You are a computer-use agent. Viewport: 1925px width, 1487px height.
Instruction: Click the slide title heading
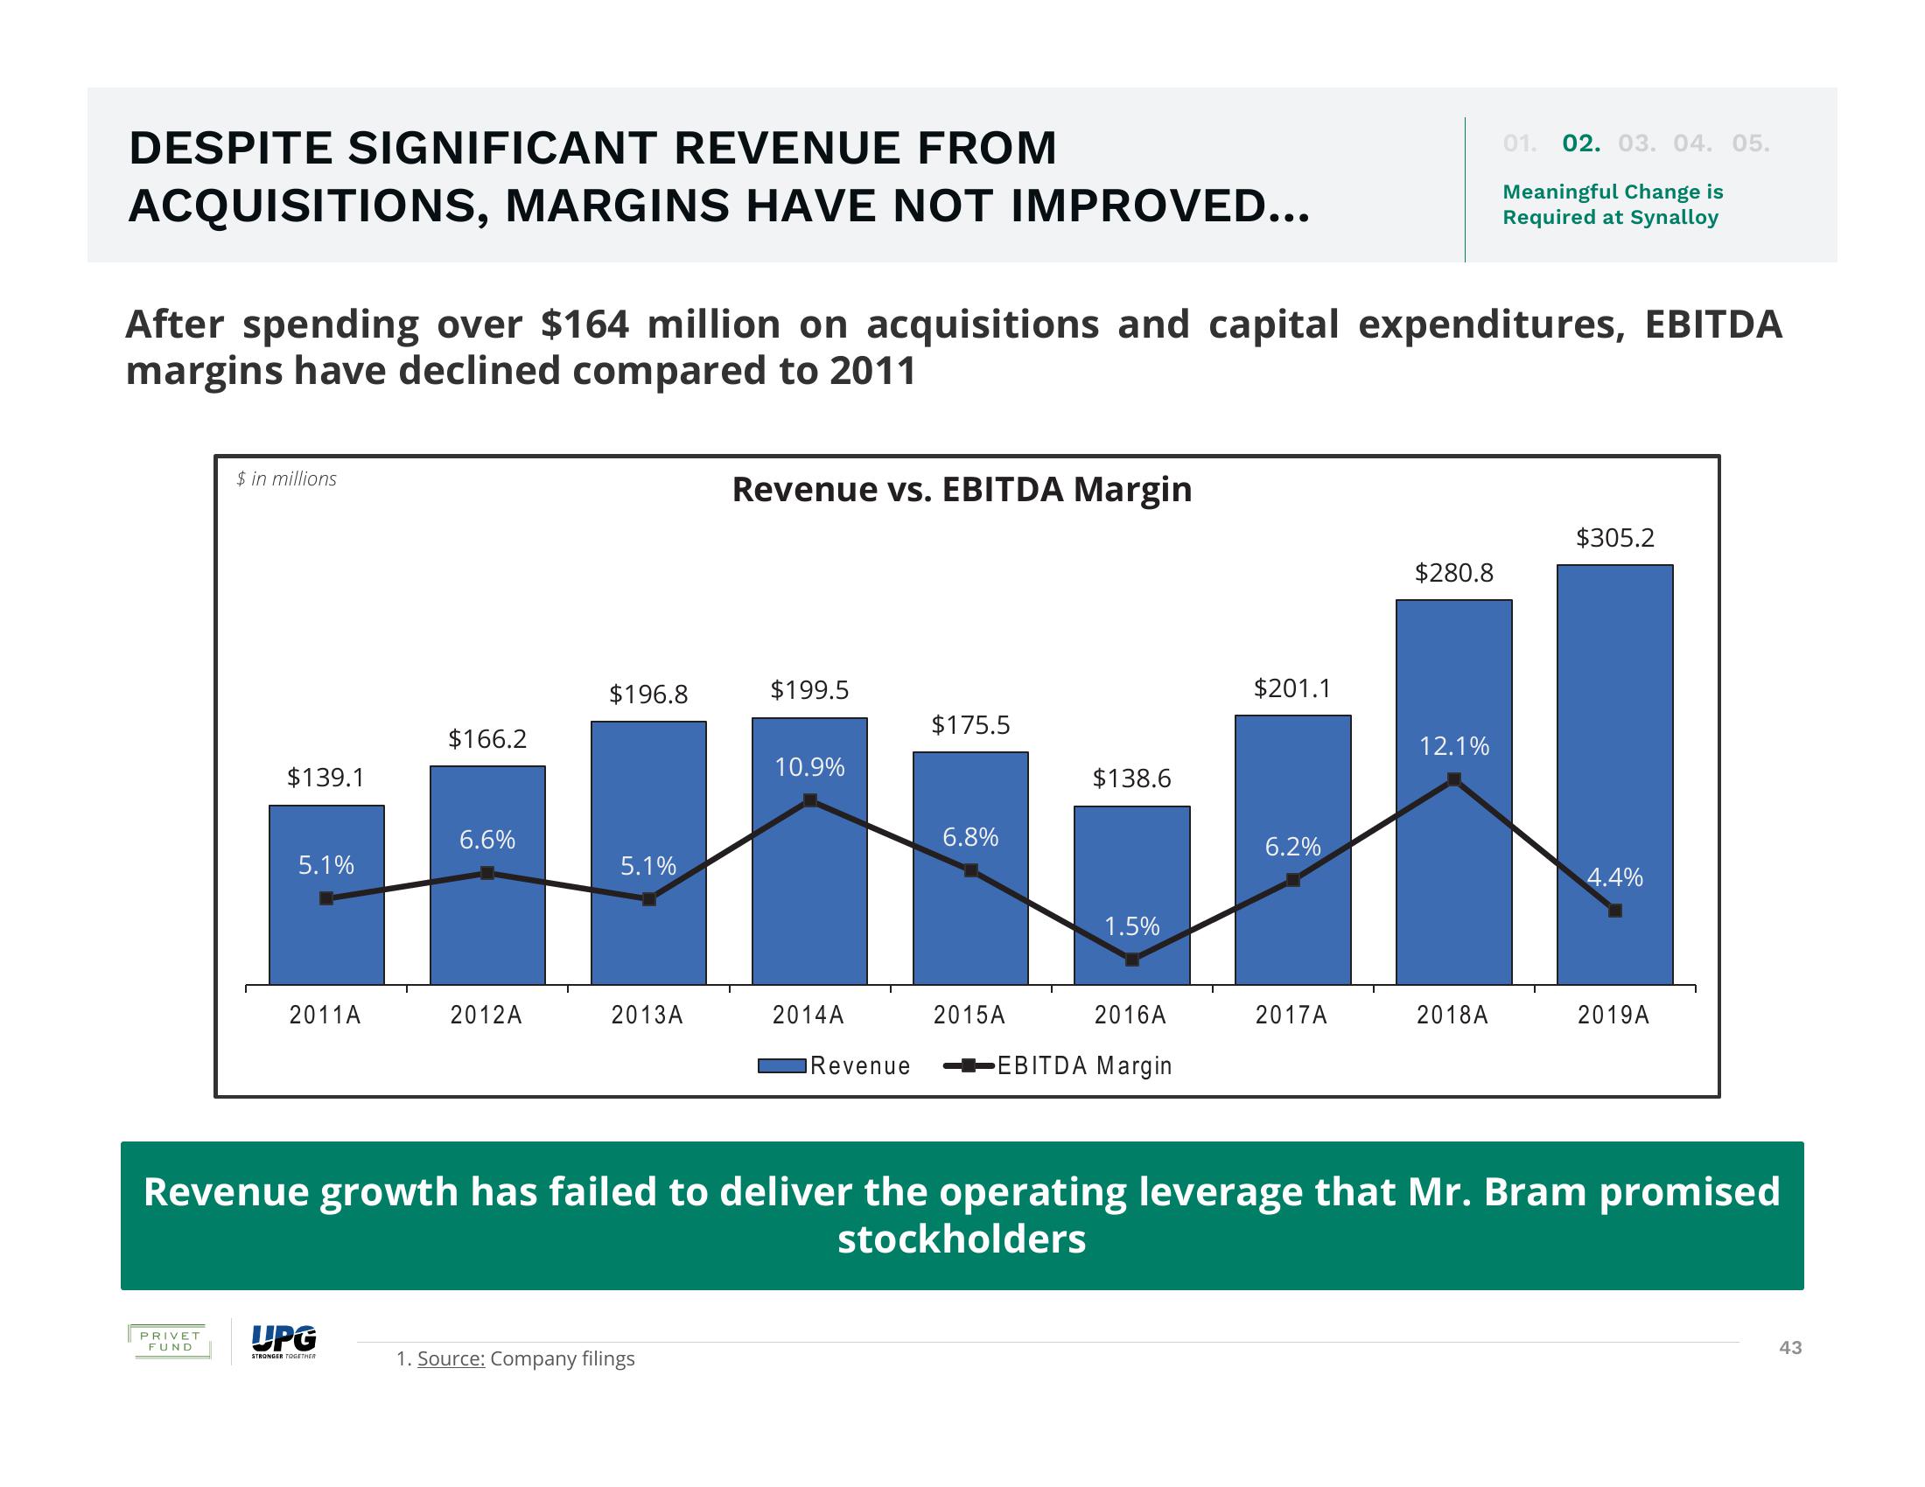(720, 176)
